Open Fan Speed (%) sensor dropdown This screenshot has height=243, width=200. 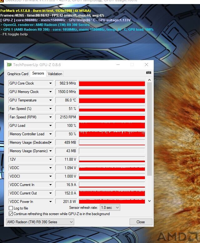pyautogui.click(x=50, y=109)
